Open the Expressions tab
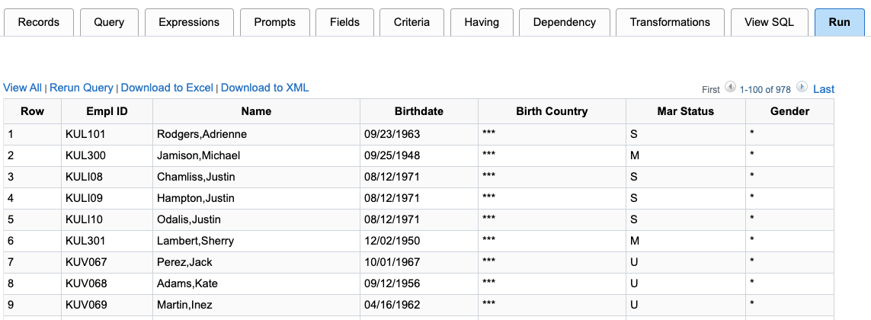Viewport: 871px width, 320px height. (189, 22)
